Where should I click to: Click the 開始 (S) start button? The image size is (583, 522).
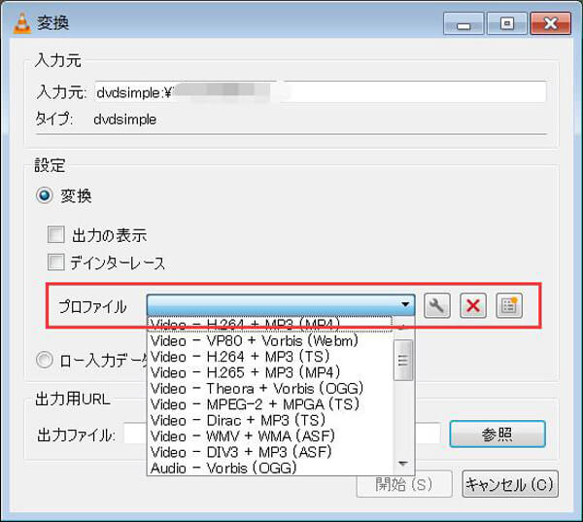(x=404, y=484)
